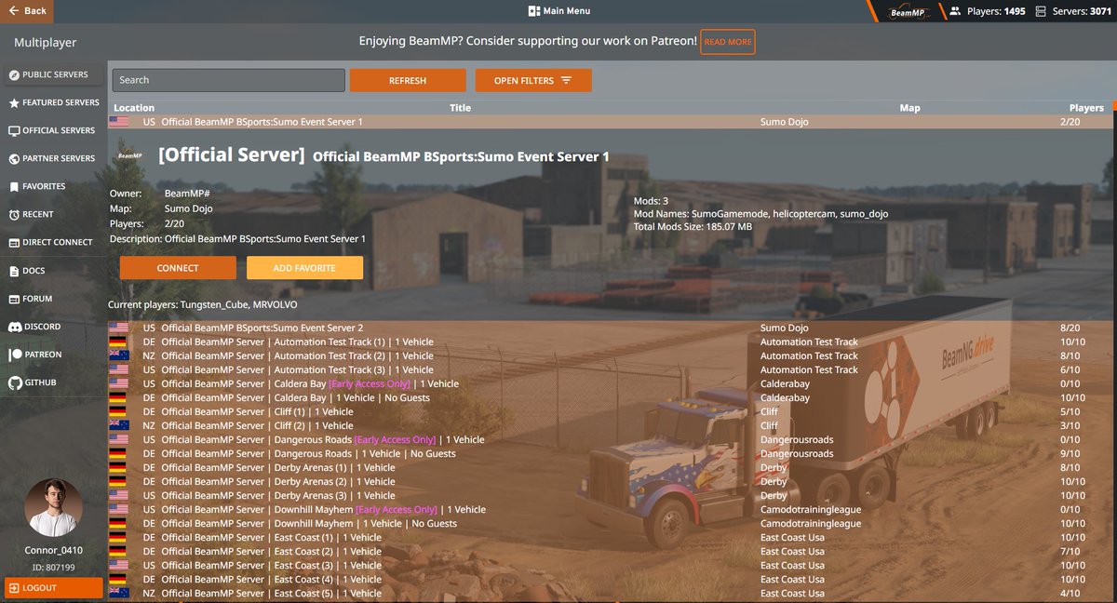Click the Connor_0410 profile avatar
This screenshot has width=1117, height=603.
click(x=53, y=508)
